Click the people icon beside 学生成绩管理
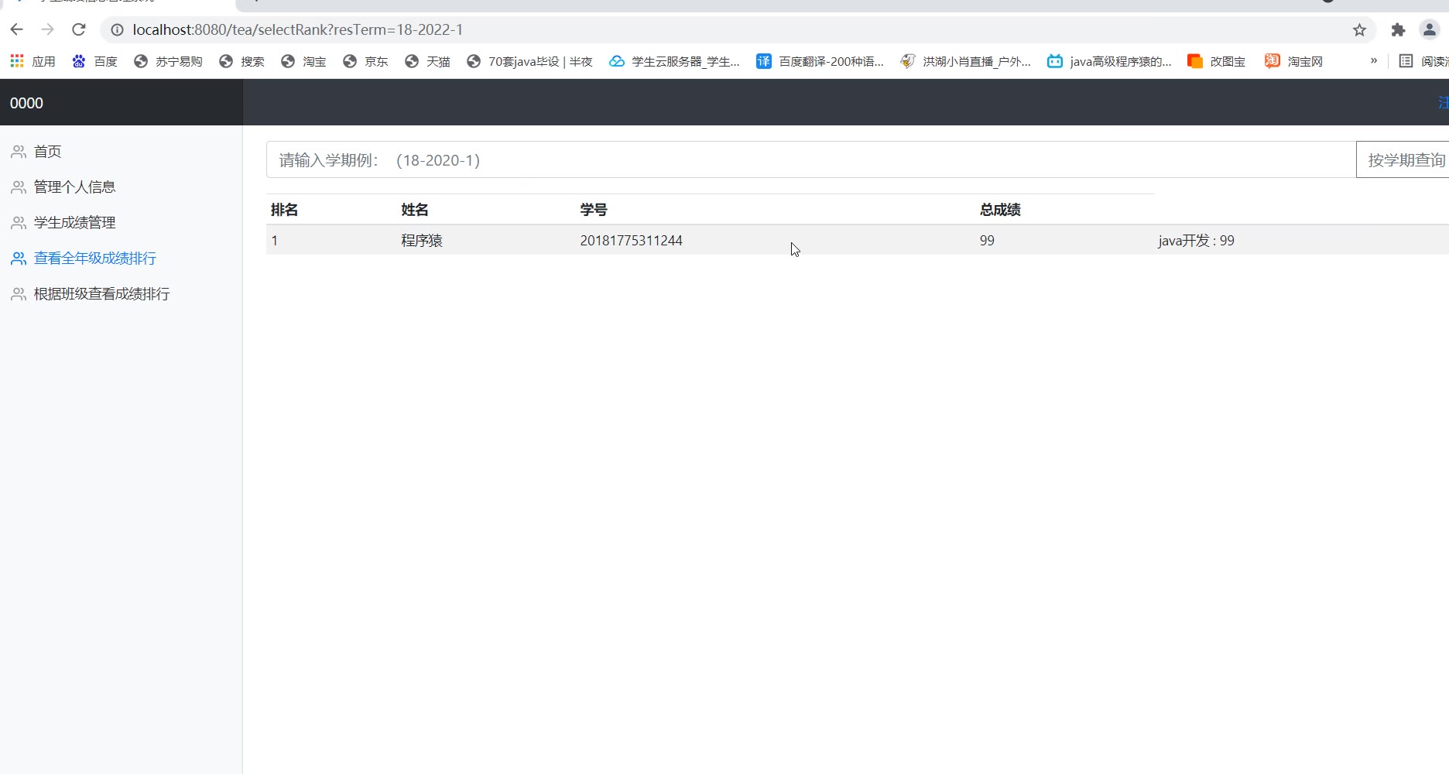The image size is (1449, 774). click(19, 223)
